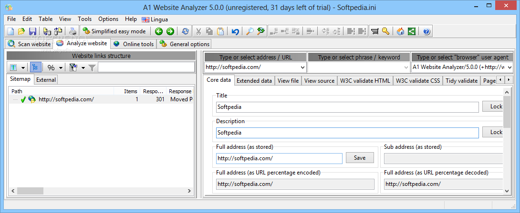Open the Options menu

pyautogui.click(x=108, y=19)
